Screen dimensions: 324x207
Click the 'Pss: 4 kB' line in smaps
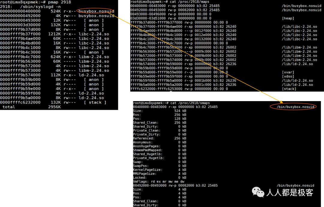(160, 197)
